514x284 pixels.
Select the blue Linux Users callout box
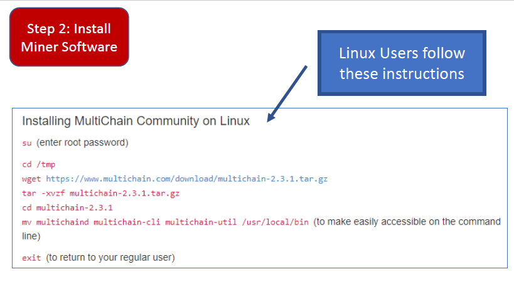(x=402, y=63)
